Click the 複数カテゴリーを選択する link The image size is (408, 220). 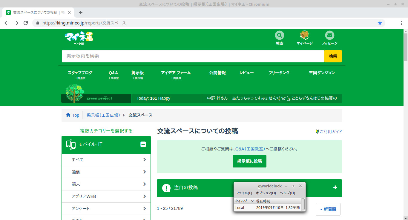click(106, 131)
